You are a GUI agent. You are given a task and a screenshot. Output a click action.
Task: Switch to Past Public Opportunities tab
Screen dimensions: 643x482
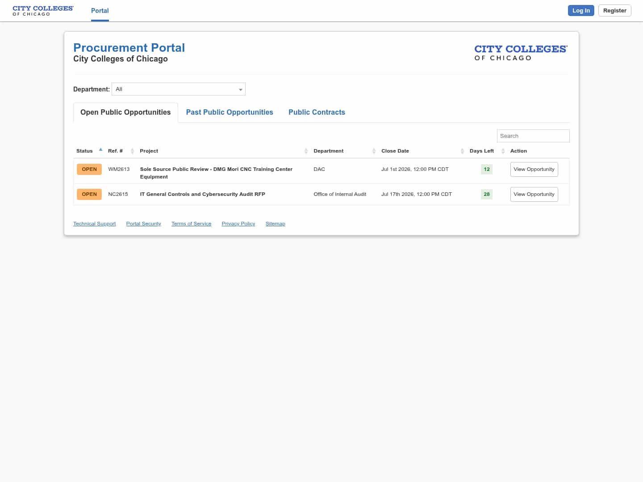point(230,112)
